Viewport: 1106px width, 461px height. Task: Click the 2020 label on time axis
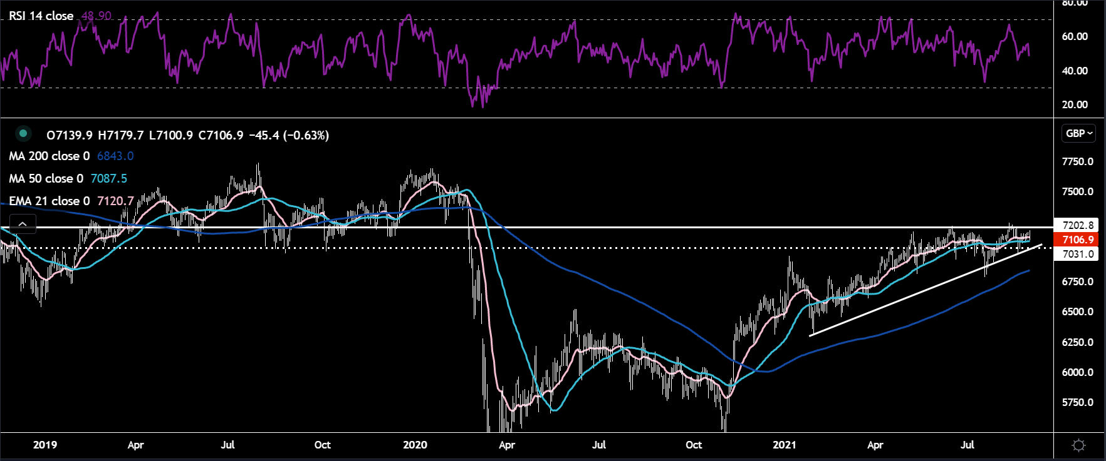[x=415, y=445]
